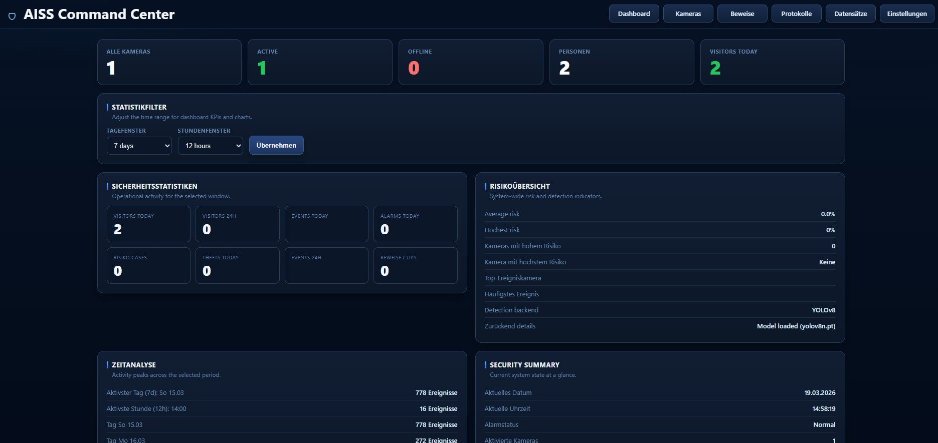Select the Personen KPI card
The width and height of the screenshot is (938, 443).
621,62
